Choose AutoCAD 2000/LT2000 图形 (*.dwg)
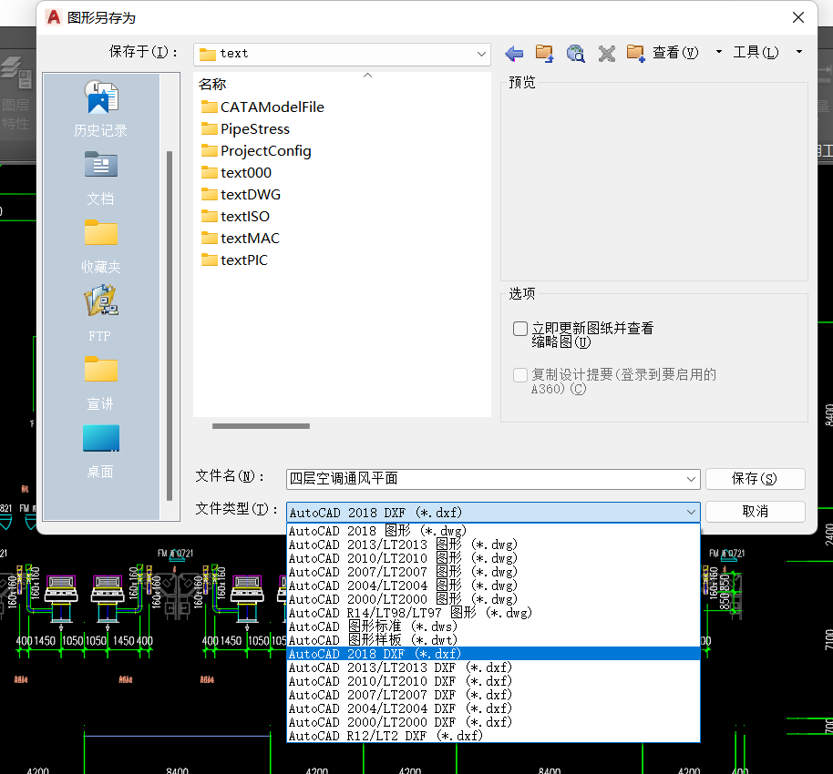This screenshot has width=833, height=774. pyautogui.click(x=494, y=599)
